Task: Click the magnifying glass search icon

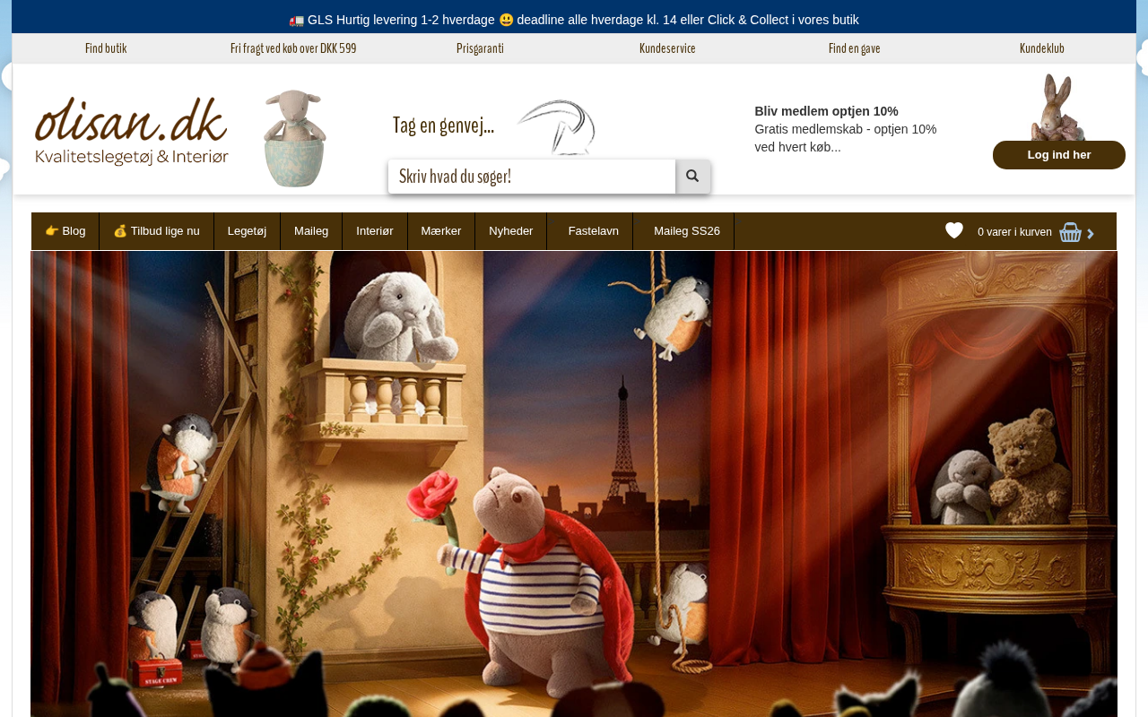Action: point(692,177)
